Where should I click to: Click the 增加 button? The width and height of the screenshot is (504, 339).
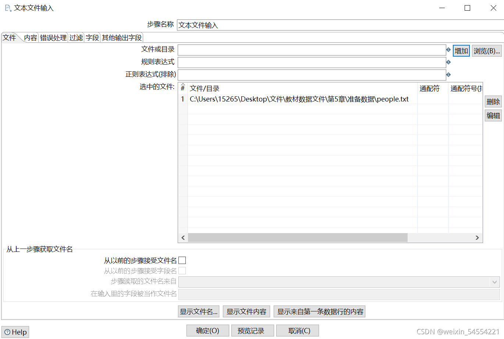461,50
